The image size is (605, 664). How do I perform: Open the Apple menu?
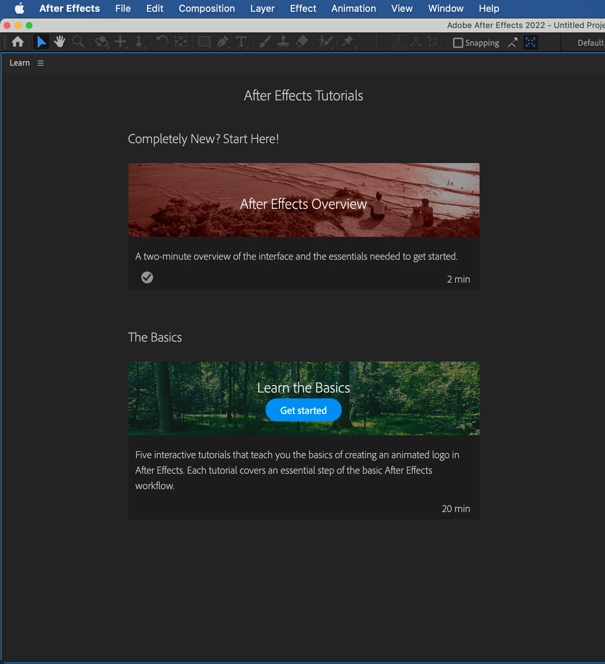click(x=20, y=8)
